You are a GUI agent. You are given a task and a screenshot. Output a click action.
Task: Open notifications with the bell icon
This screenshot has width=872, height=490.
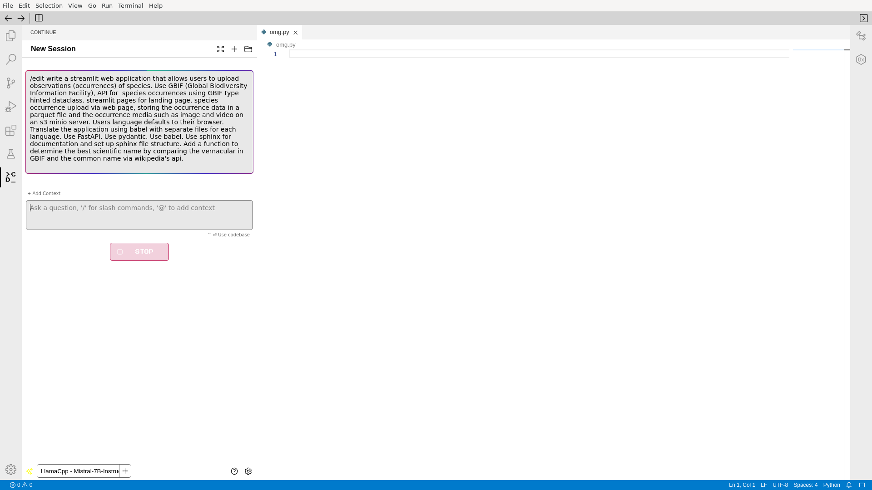point(849,485)
